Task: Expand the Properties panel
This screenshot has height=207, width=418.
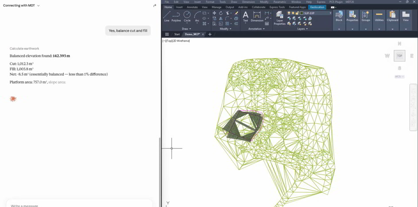Action: (352, 29)
